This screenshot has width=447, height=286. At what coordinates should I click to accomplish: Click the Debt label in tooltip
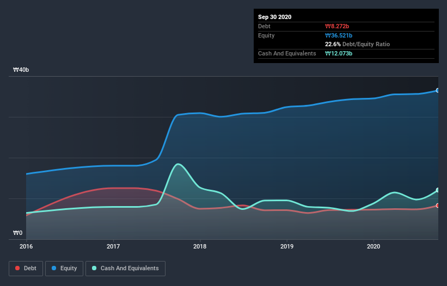pos(264,26)
